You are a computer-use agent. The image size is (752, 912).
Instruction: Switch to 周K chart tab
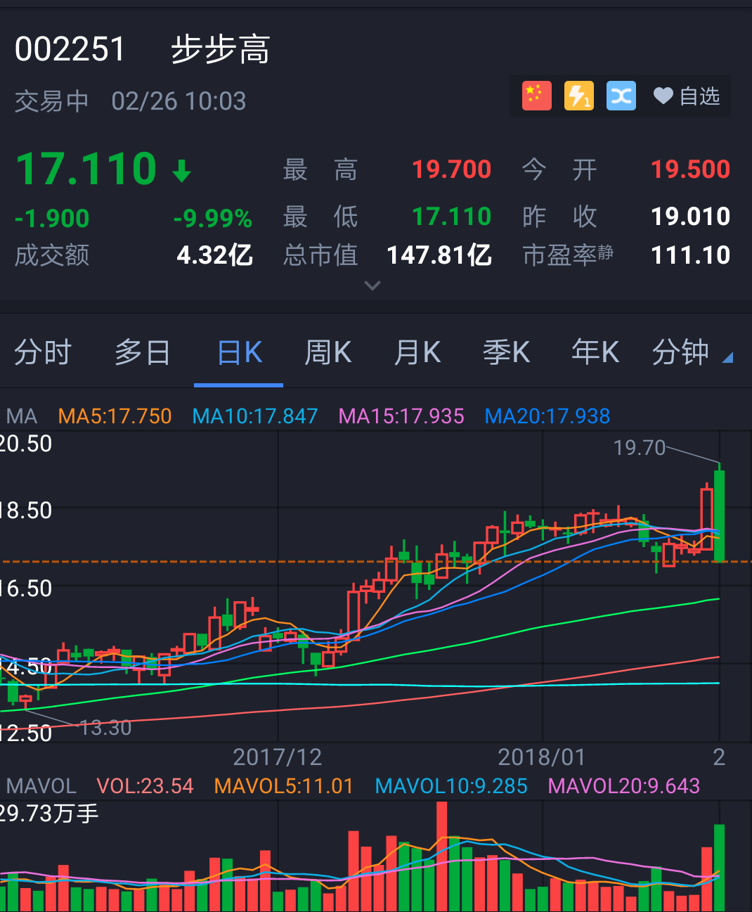[328, 352]
